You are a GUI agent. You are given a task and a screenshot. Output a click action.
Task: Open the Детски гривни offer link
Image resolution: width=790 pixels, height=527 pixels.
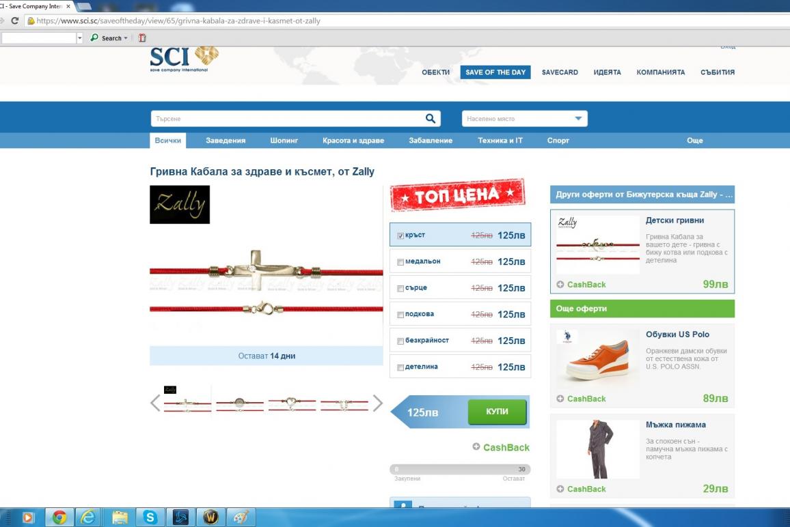click(675, 220)
